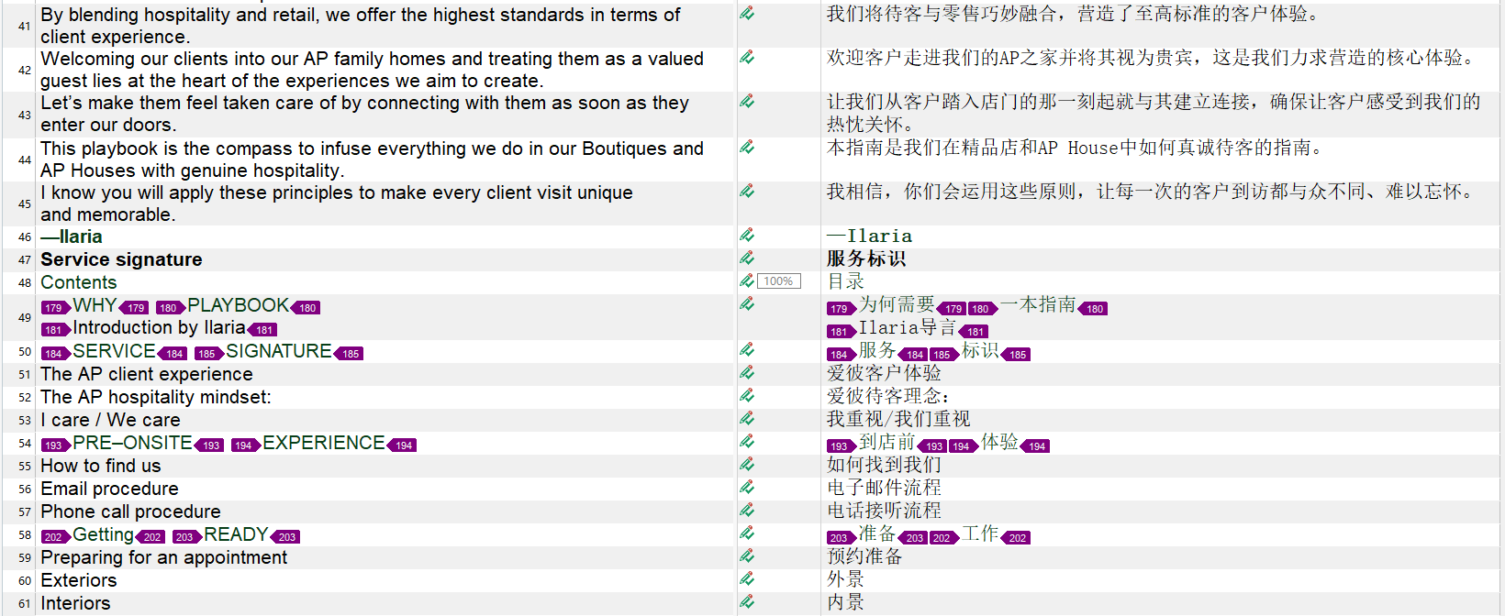Edit target cell '预约准备'

pos(865,556)
